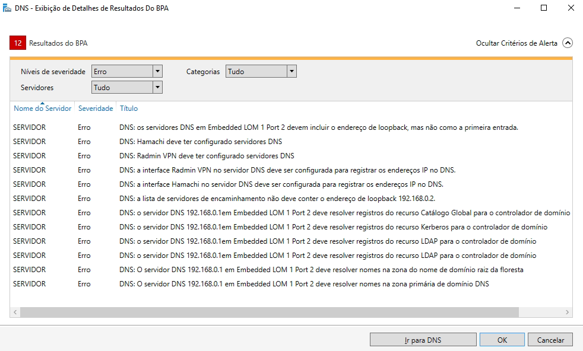Click the horizontal scrollbar right arrow
The image size is (583, 351).
coord(567,312)
